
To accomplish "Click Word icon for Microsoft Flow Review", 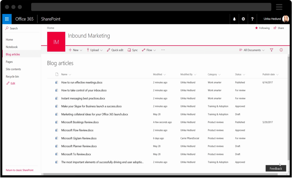I will [x=56, y=130].
